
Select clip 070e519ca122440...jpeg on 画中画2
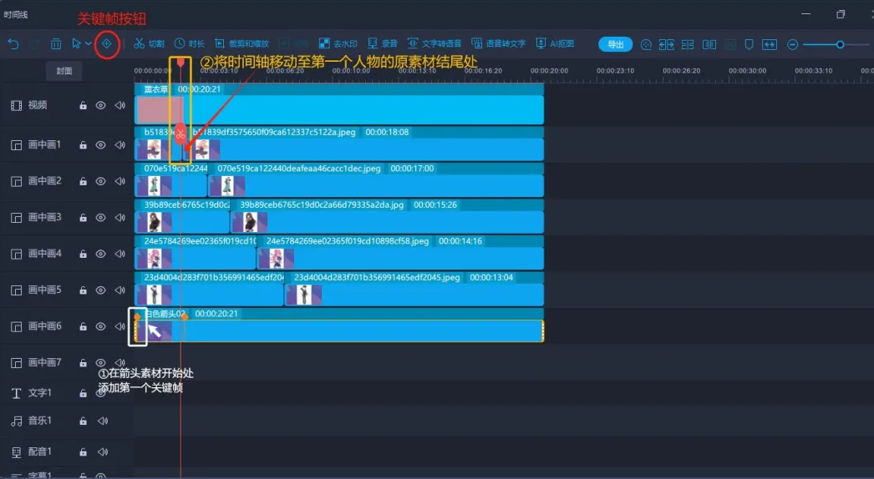click(376, 180)
